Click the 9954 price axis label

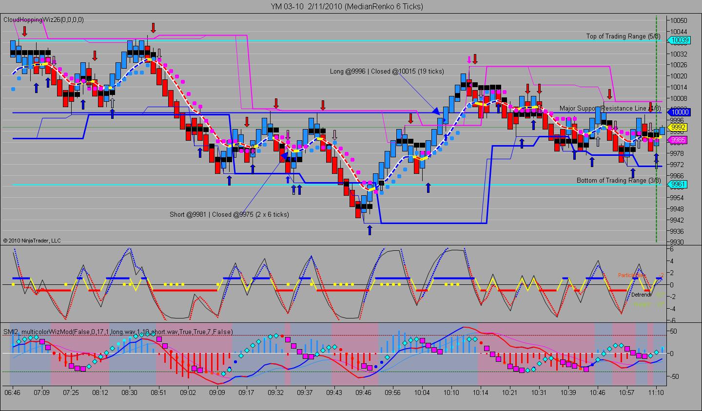pos(678,198)
